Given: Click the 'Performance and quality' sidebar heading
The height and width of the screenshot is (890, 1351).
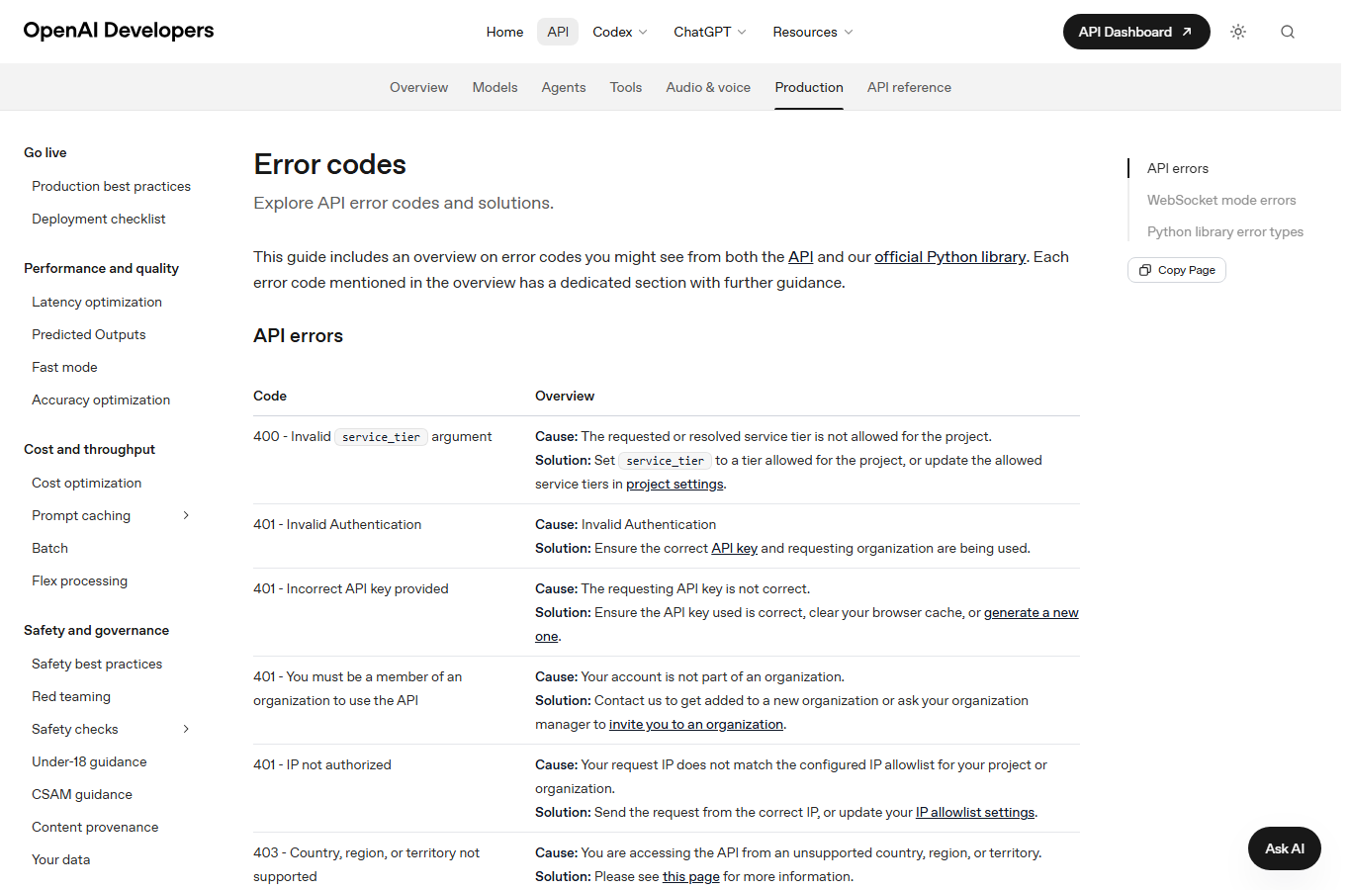Looking at the screenshot, I should [x=101, y=268].
